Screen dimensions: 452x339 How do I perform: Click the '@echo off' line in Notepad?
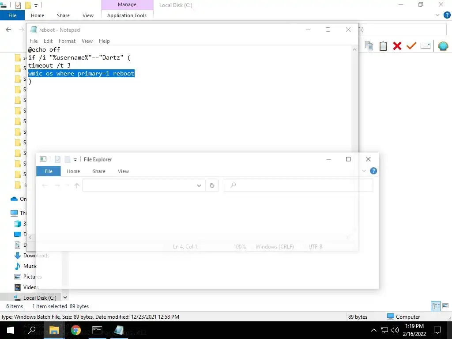tap(44, 49)
